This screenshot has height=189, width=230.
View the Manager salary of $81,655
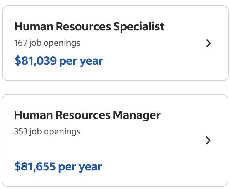pyautogui.click(x=58, y=166)
